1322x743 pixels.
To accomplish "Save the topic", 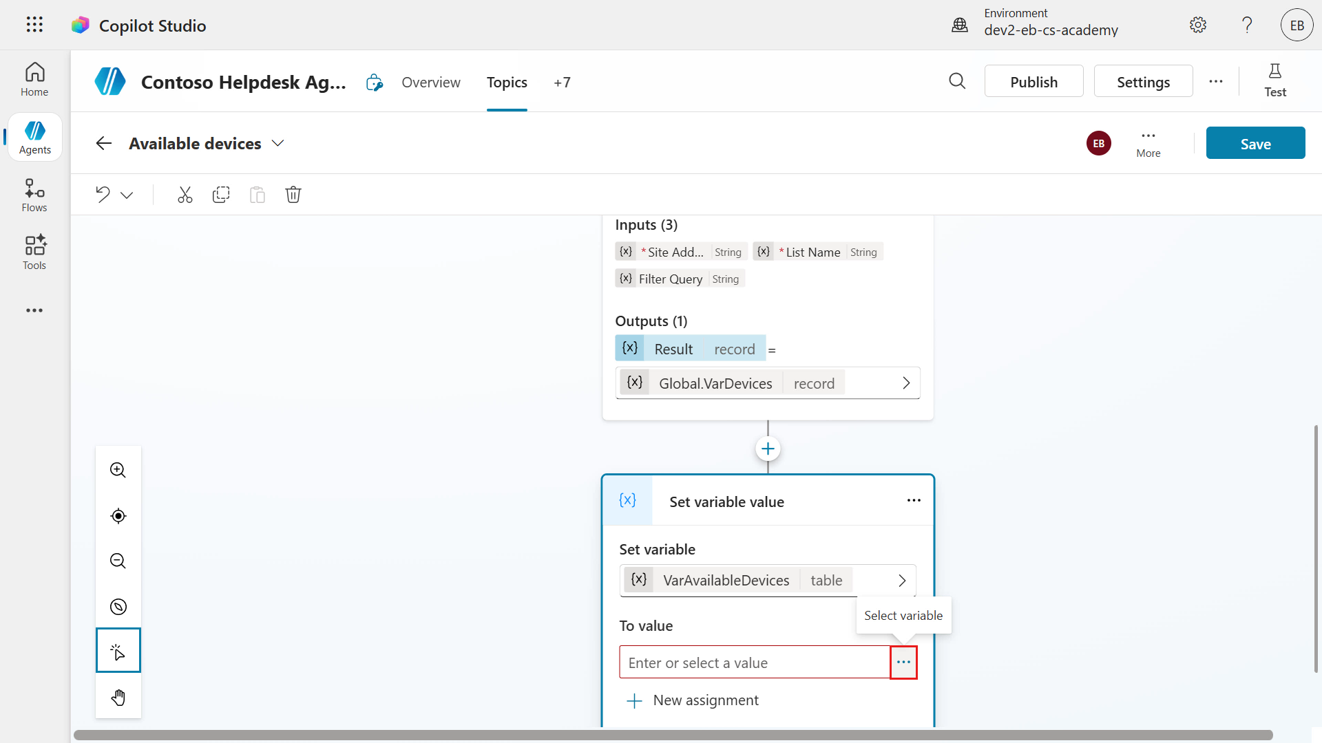I will click(1255, 143).
